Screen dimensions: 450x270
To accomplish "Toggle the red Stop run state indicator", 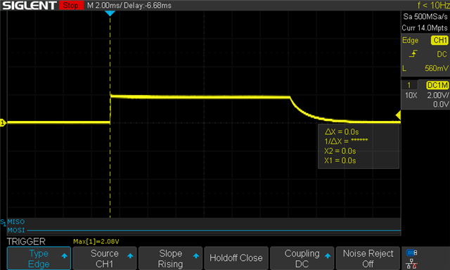I will tap(71, 6).
